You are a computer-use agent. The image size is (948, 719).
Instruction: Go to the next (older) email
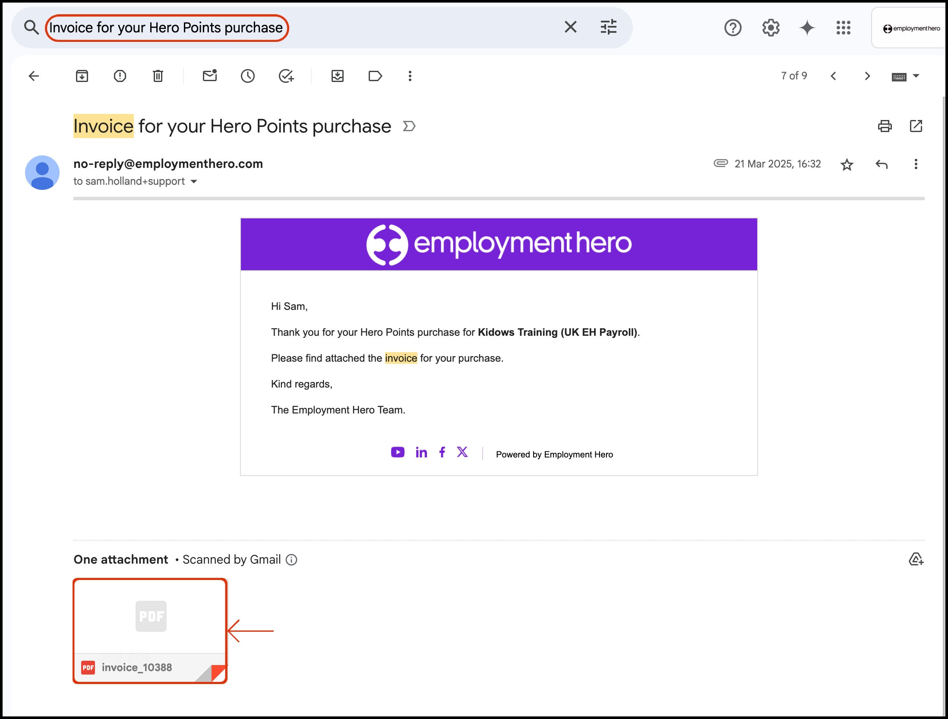pos(867,76)
